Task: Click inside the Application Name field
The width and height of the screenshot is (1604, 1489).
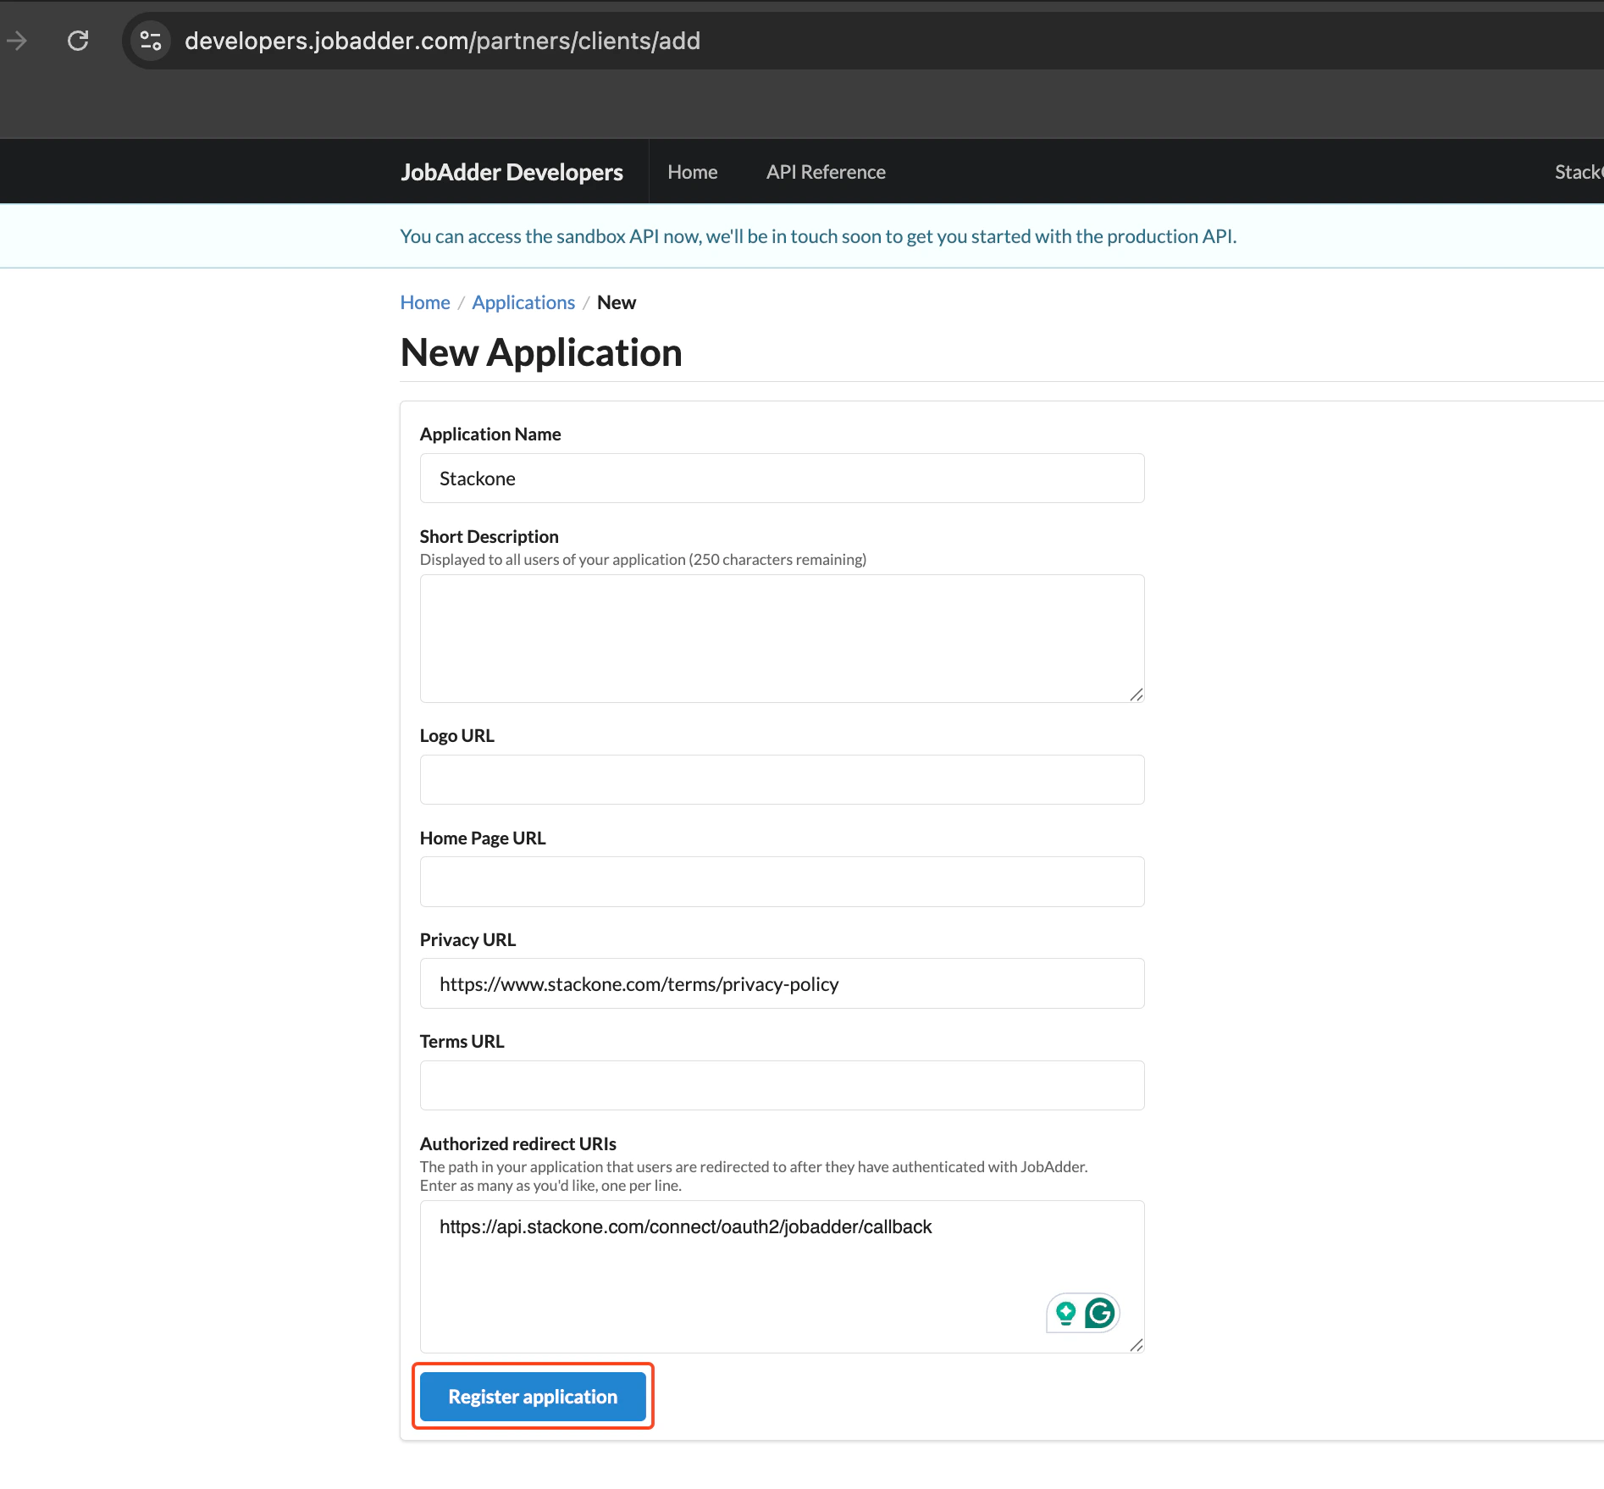Action: [x=781, y=478]
